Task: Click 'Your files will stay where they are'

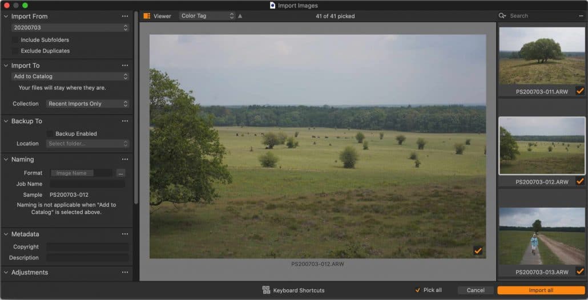Action: click(x=62, y=88)
